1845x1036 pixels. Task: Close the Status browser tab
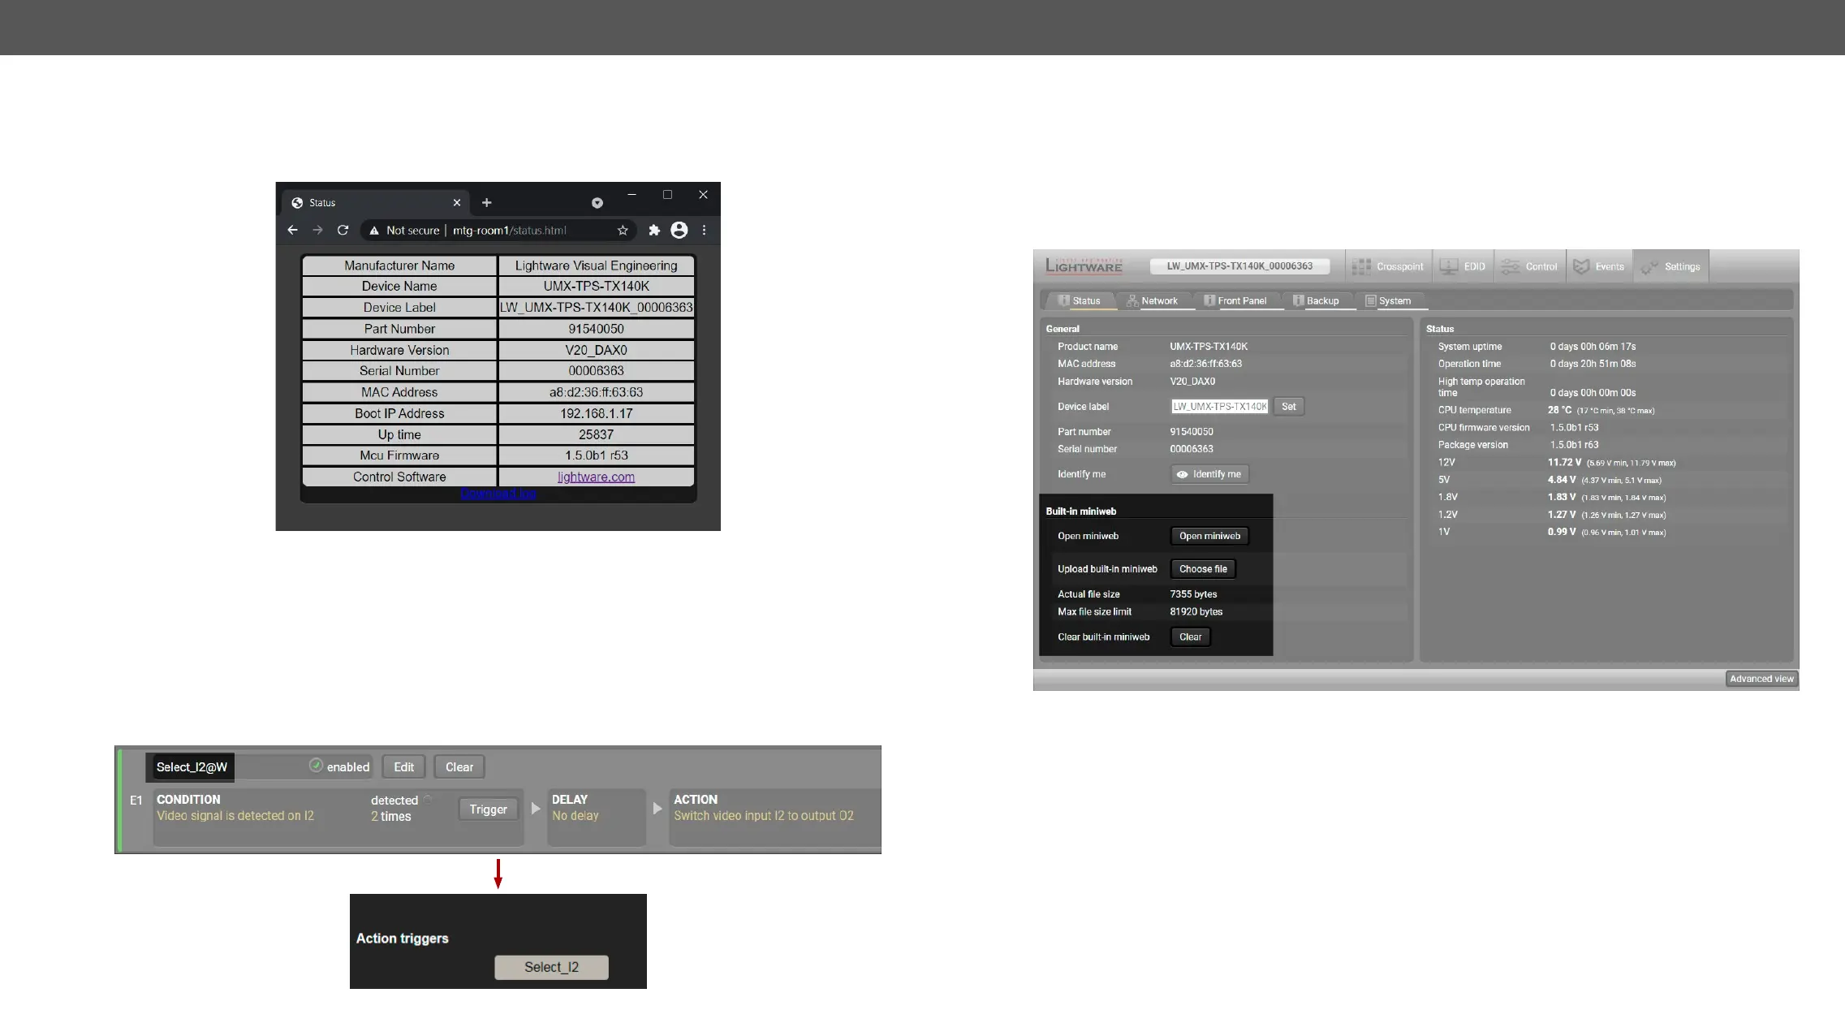(457, 203)
